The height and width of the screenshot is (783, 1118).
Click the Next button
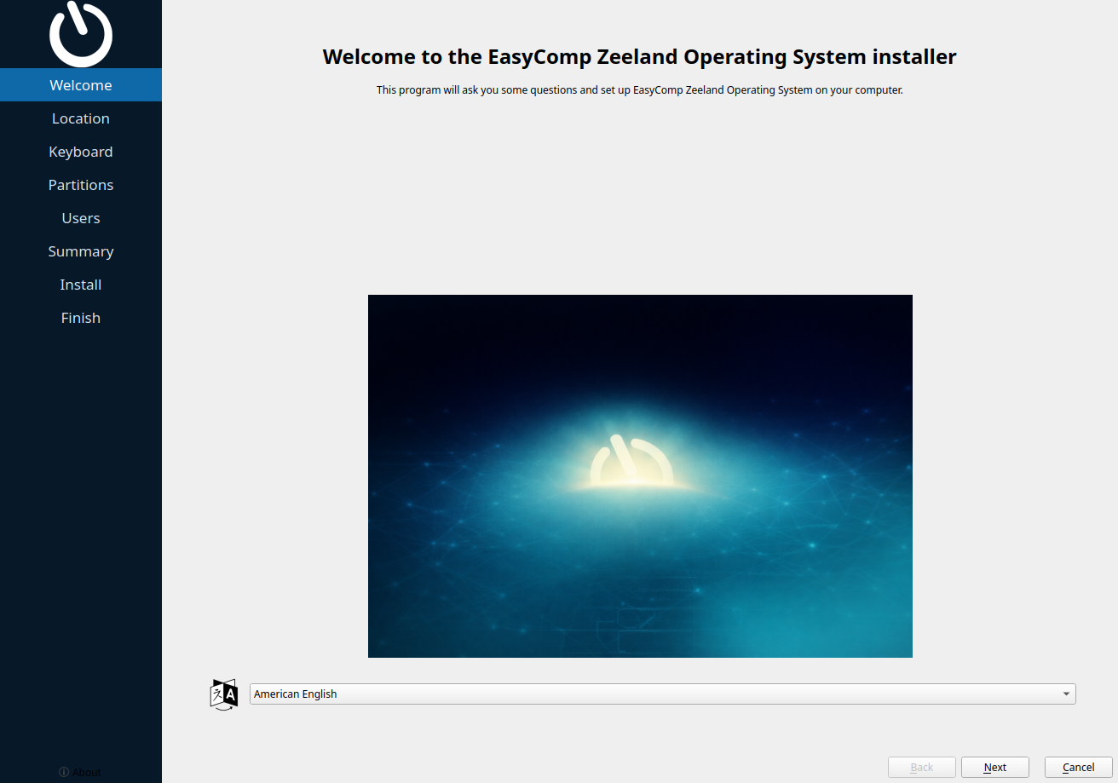995,768
